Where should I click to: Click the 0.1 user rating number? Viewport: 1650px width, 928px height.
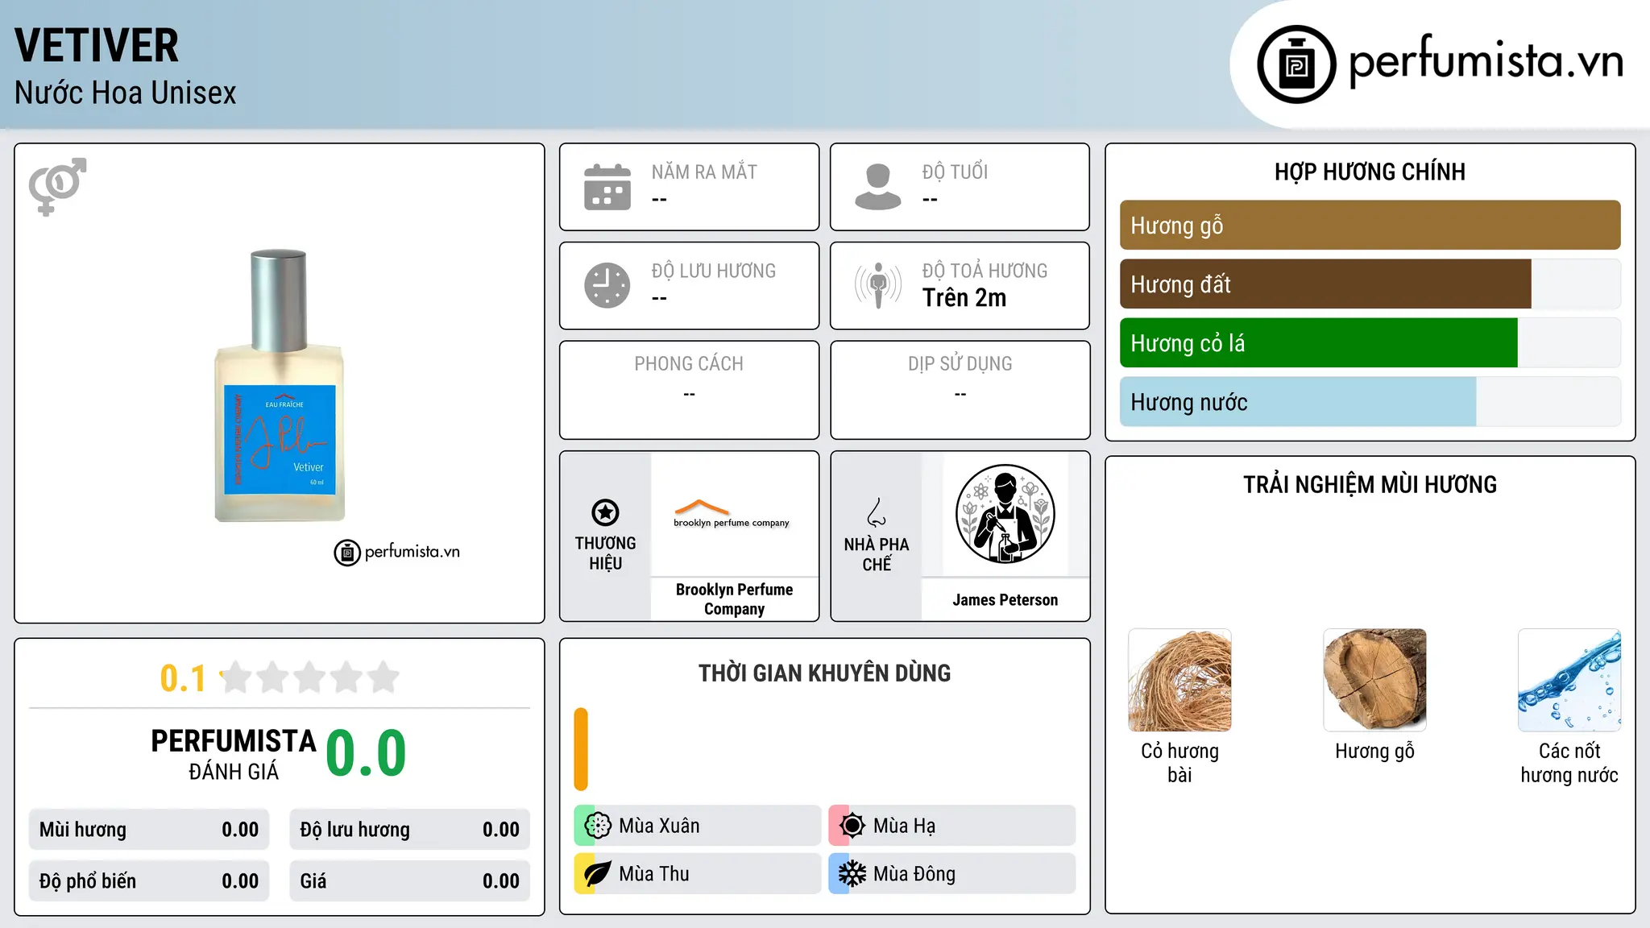(x=183, y=678)
